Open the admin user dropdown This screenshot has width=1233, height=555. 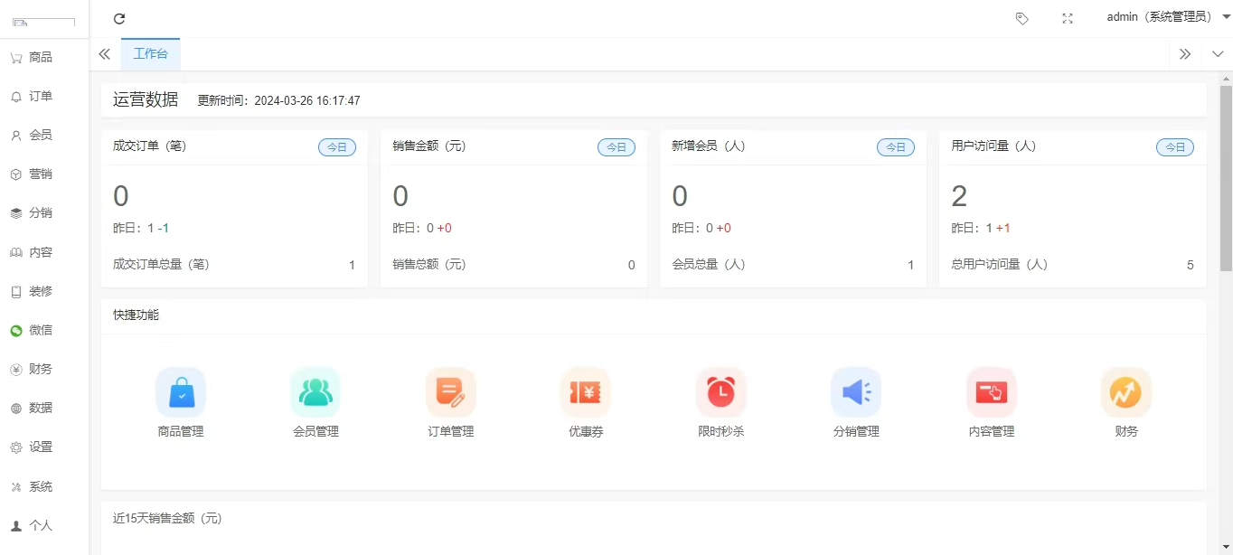pyautogui.click(x=1169, y=17)
